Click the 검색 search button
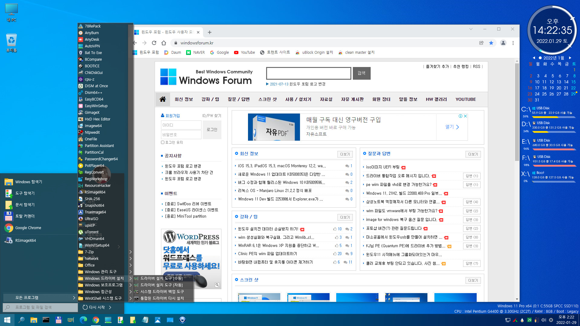Image resolution: width=580 pixels, height=326 pixels. (362, 73)
